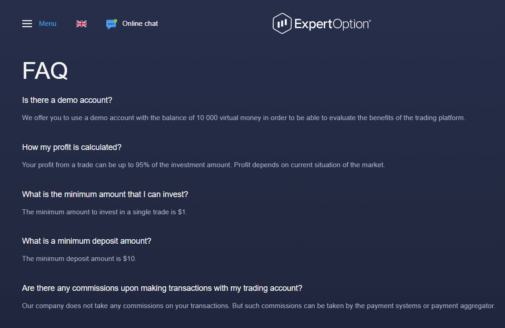The image size is (505, 328).
Task: Toggle visibility of commissions FAQ answer
Action: point(163,288)
